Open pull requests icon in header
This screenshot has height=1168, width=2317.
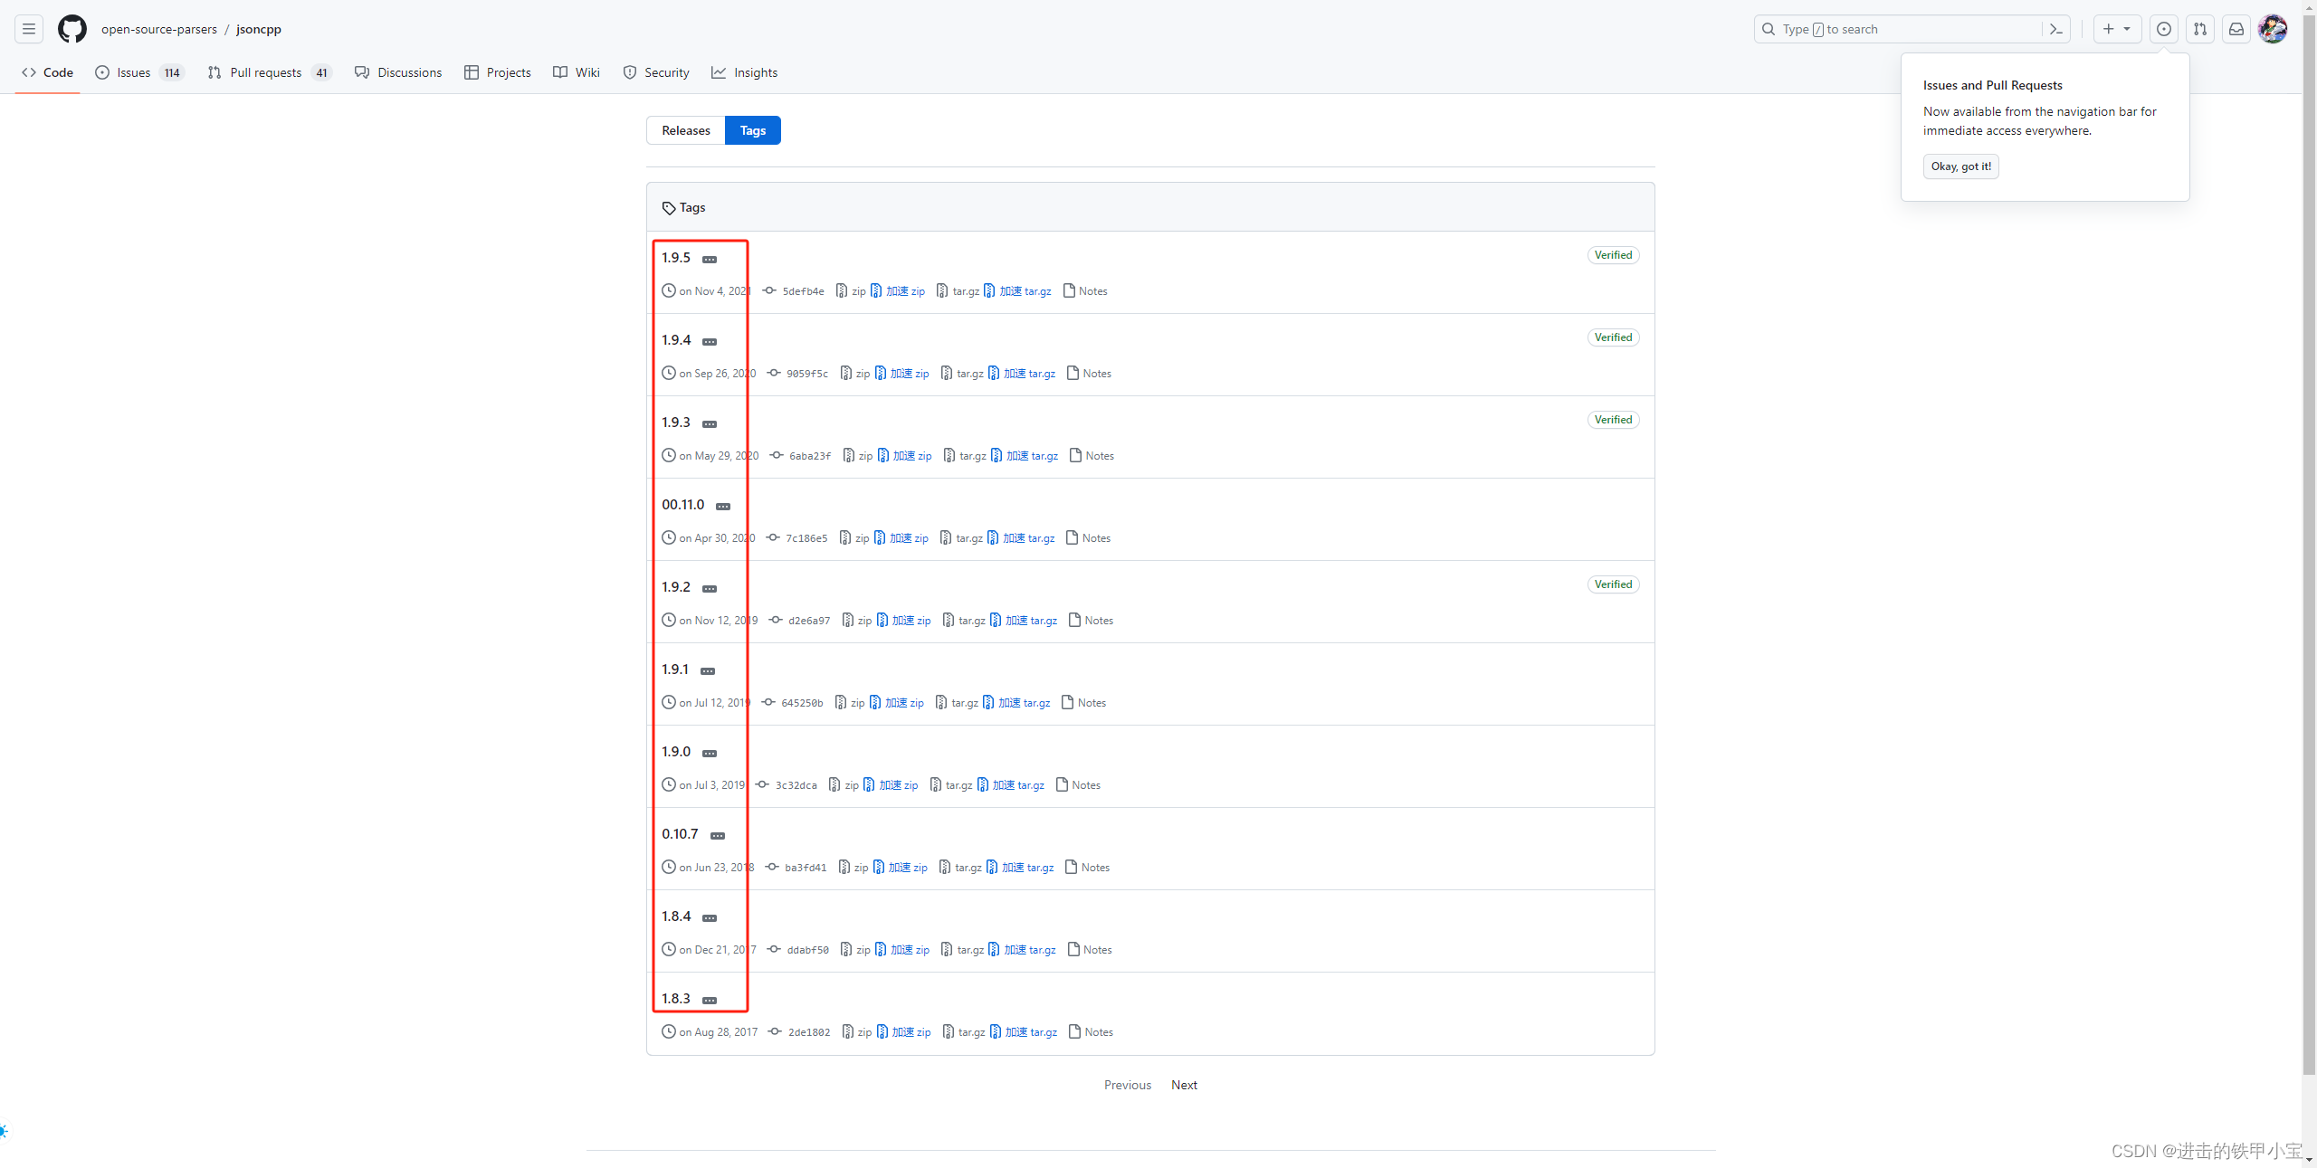coord(2199,29)
